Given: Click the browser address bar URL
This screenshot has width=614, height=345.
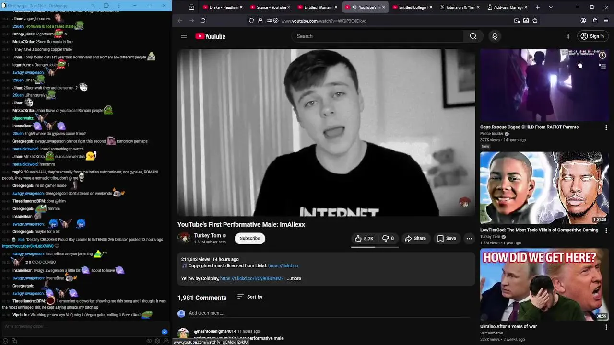Looking at the screenshot, I should point(324,21).
